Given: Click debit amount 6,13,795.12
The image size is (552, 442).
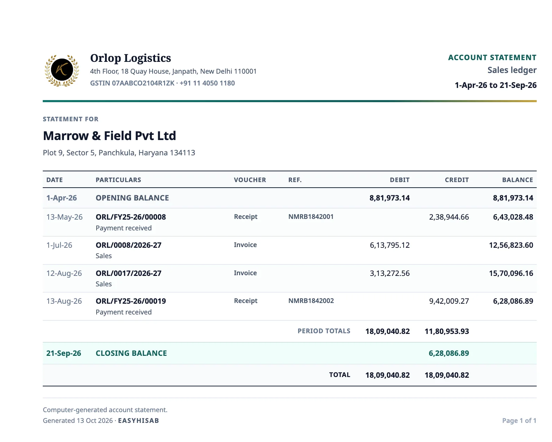Looking at the screenshot, I should (x=390, y=245).
